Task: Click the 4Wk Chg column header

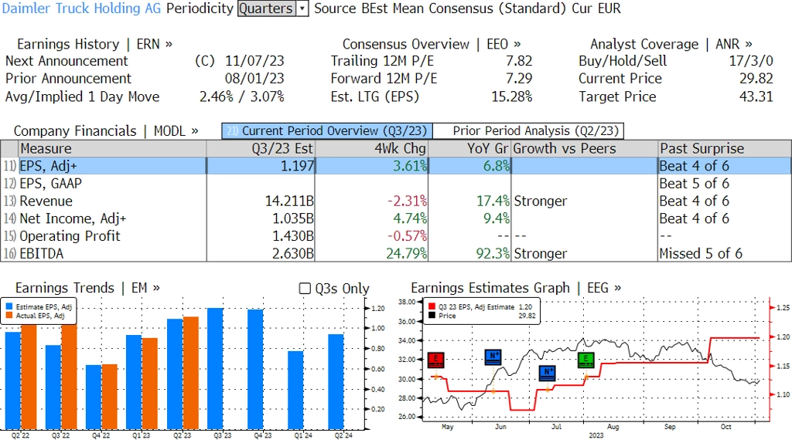Action: coord(372,149)
